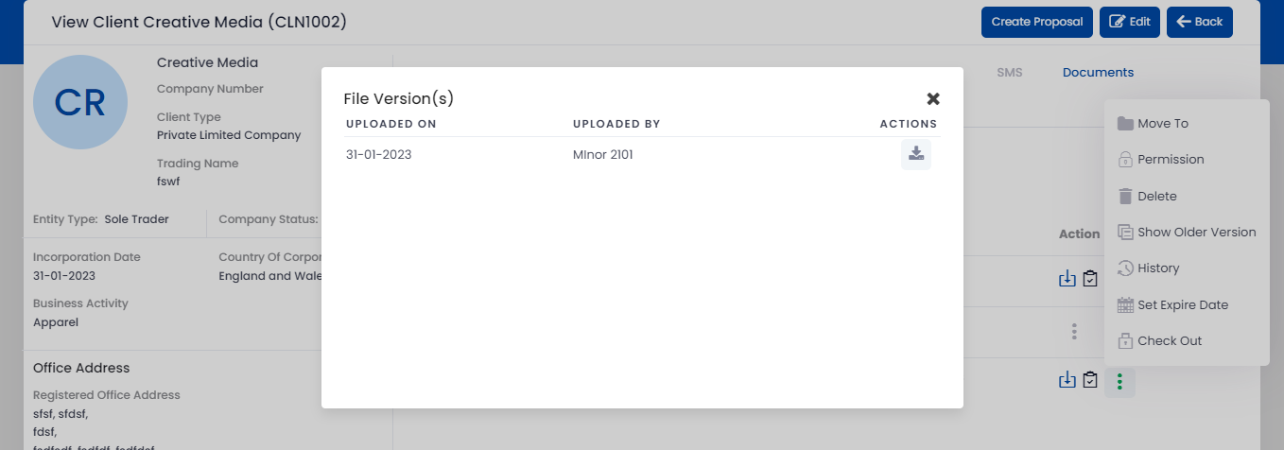
Task: Click the download icon in bottom document row
Action: click(x=1067, y=380)
